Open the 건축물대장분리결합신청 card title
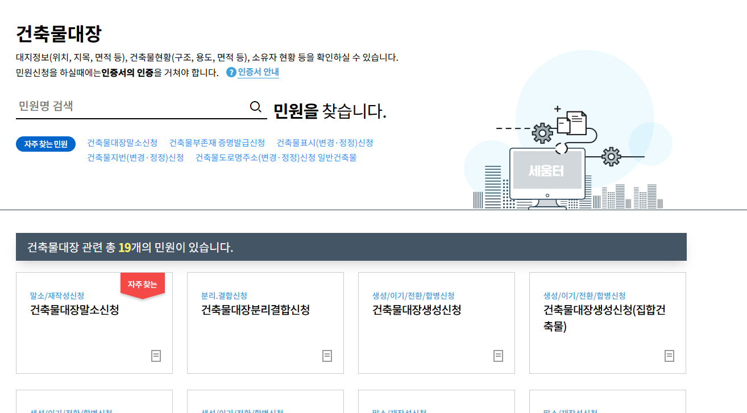The height and width of the screenshot is (413, 747). click(255, 310)
